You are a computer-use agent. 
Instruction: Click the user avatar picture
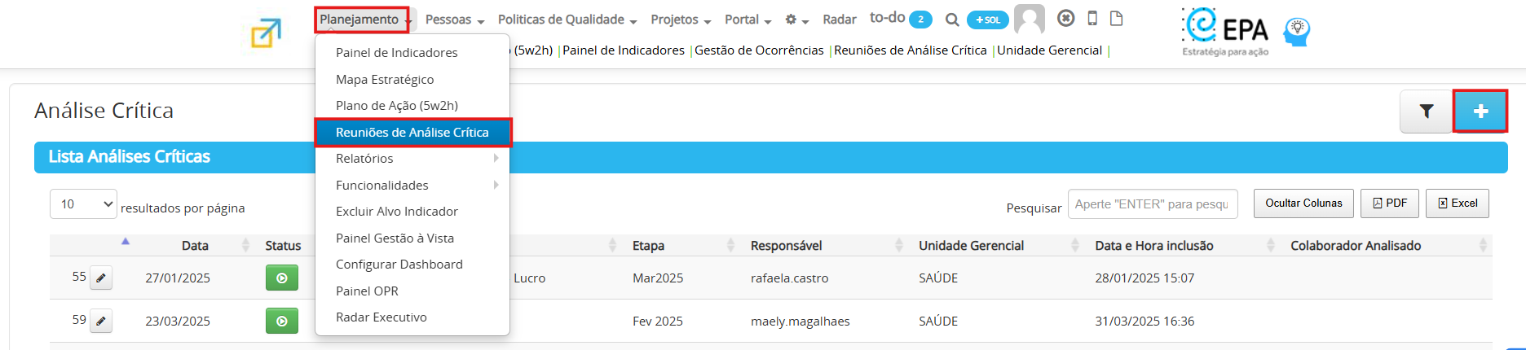pyautogui.click(x=1030, y=19)
